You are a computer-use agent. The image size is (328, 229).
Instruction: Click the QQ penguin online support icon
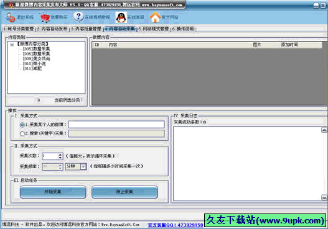coord(121,17)
